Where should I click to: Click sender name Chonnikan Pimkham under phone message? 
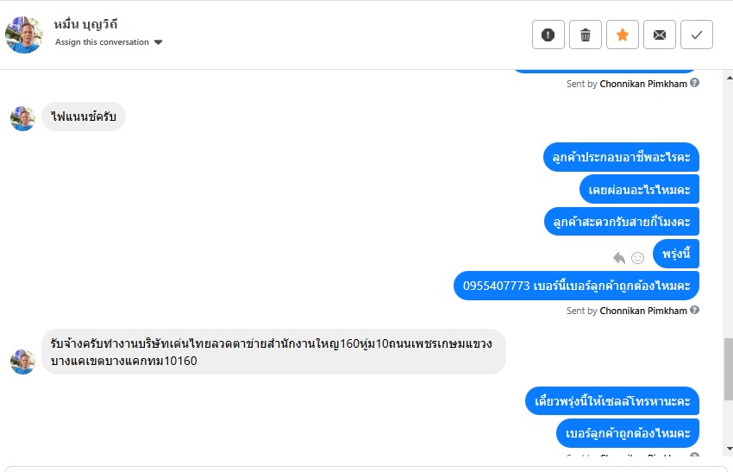pyautogui.click(x=643, y=311)
